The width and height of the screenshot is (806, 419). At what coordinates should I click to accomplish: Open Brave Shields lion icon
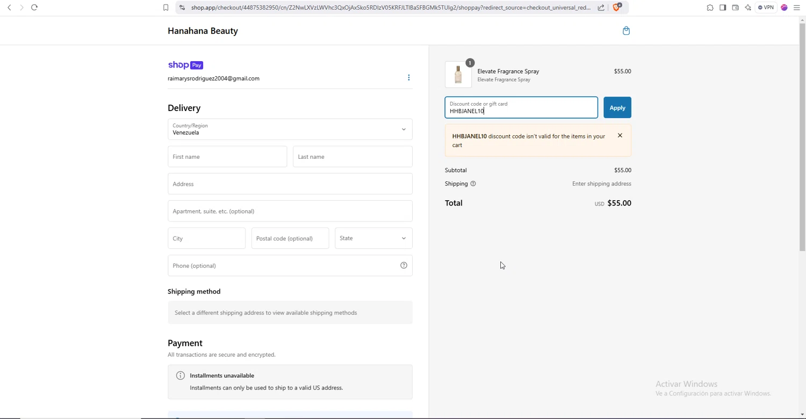[x=616, y=8]
